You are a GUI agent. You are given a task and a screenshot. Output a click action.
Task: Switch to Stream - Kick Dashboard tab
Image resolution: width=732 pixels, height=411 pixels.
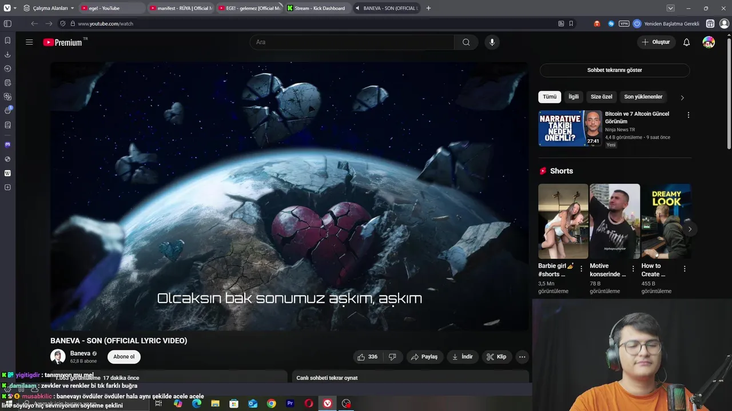click(x=317, y=8)
